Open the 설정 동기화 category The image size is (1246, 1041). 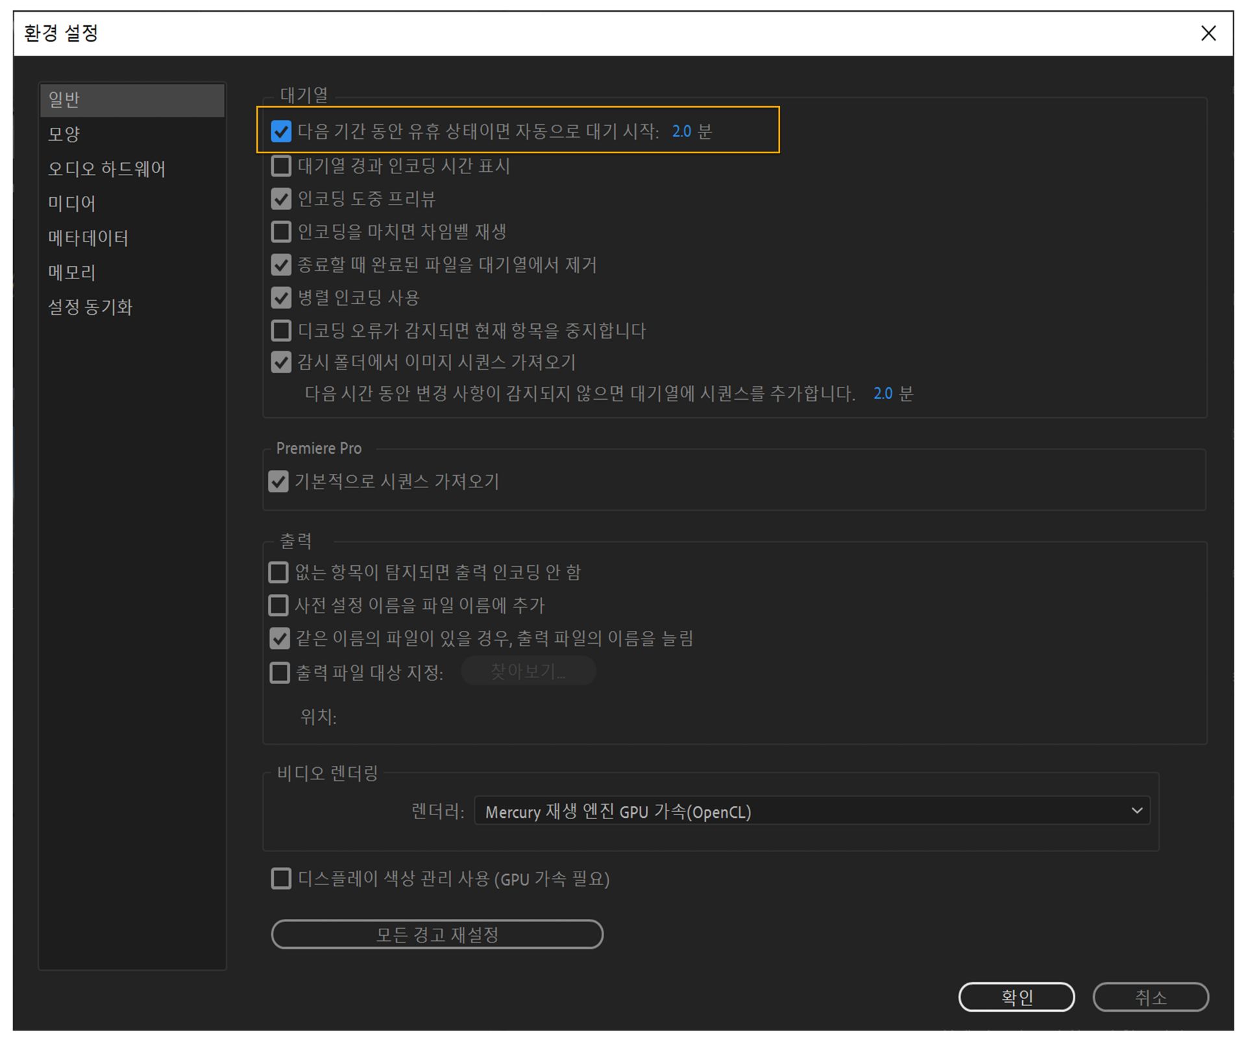click(x=90, y=307)
